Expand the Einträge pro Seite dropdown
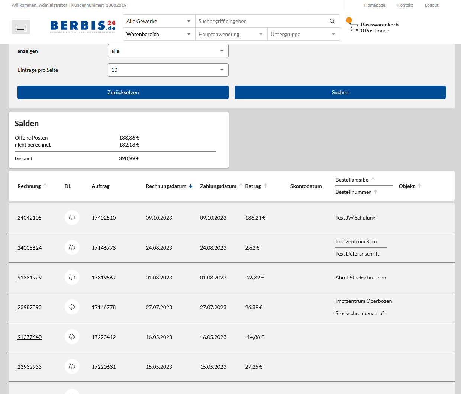Viewport: 461px width, 394px height. point(168,70)
